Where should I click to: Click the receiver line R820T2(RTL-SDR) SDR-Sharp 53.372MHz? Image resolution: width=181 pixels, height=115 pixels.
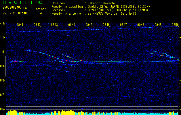[118, 10]
